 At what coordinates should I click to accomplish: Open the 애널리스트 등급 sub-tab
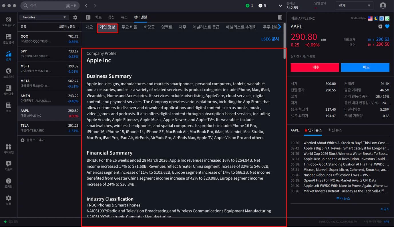(x=206, y=27)
